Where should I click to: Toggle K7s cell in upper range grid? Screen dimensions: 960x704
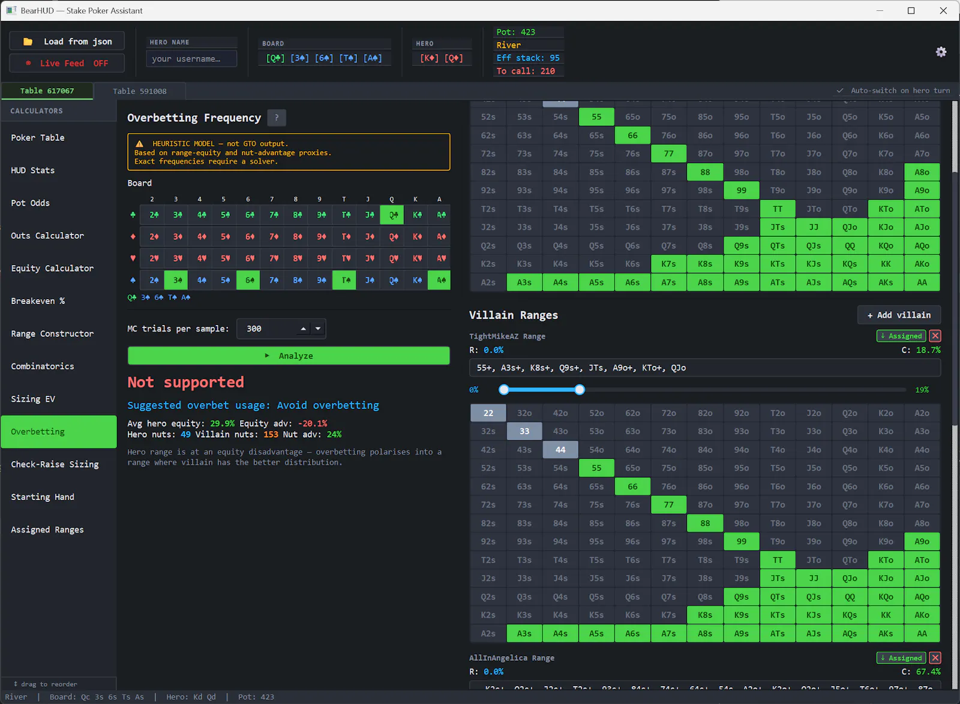(668, 264)
